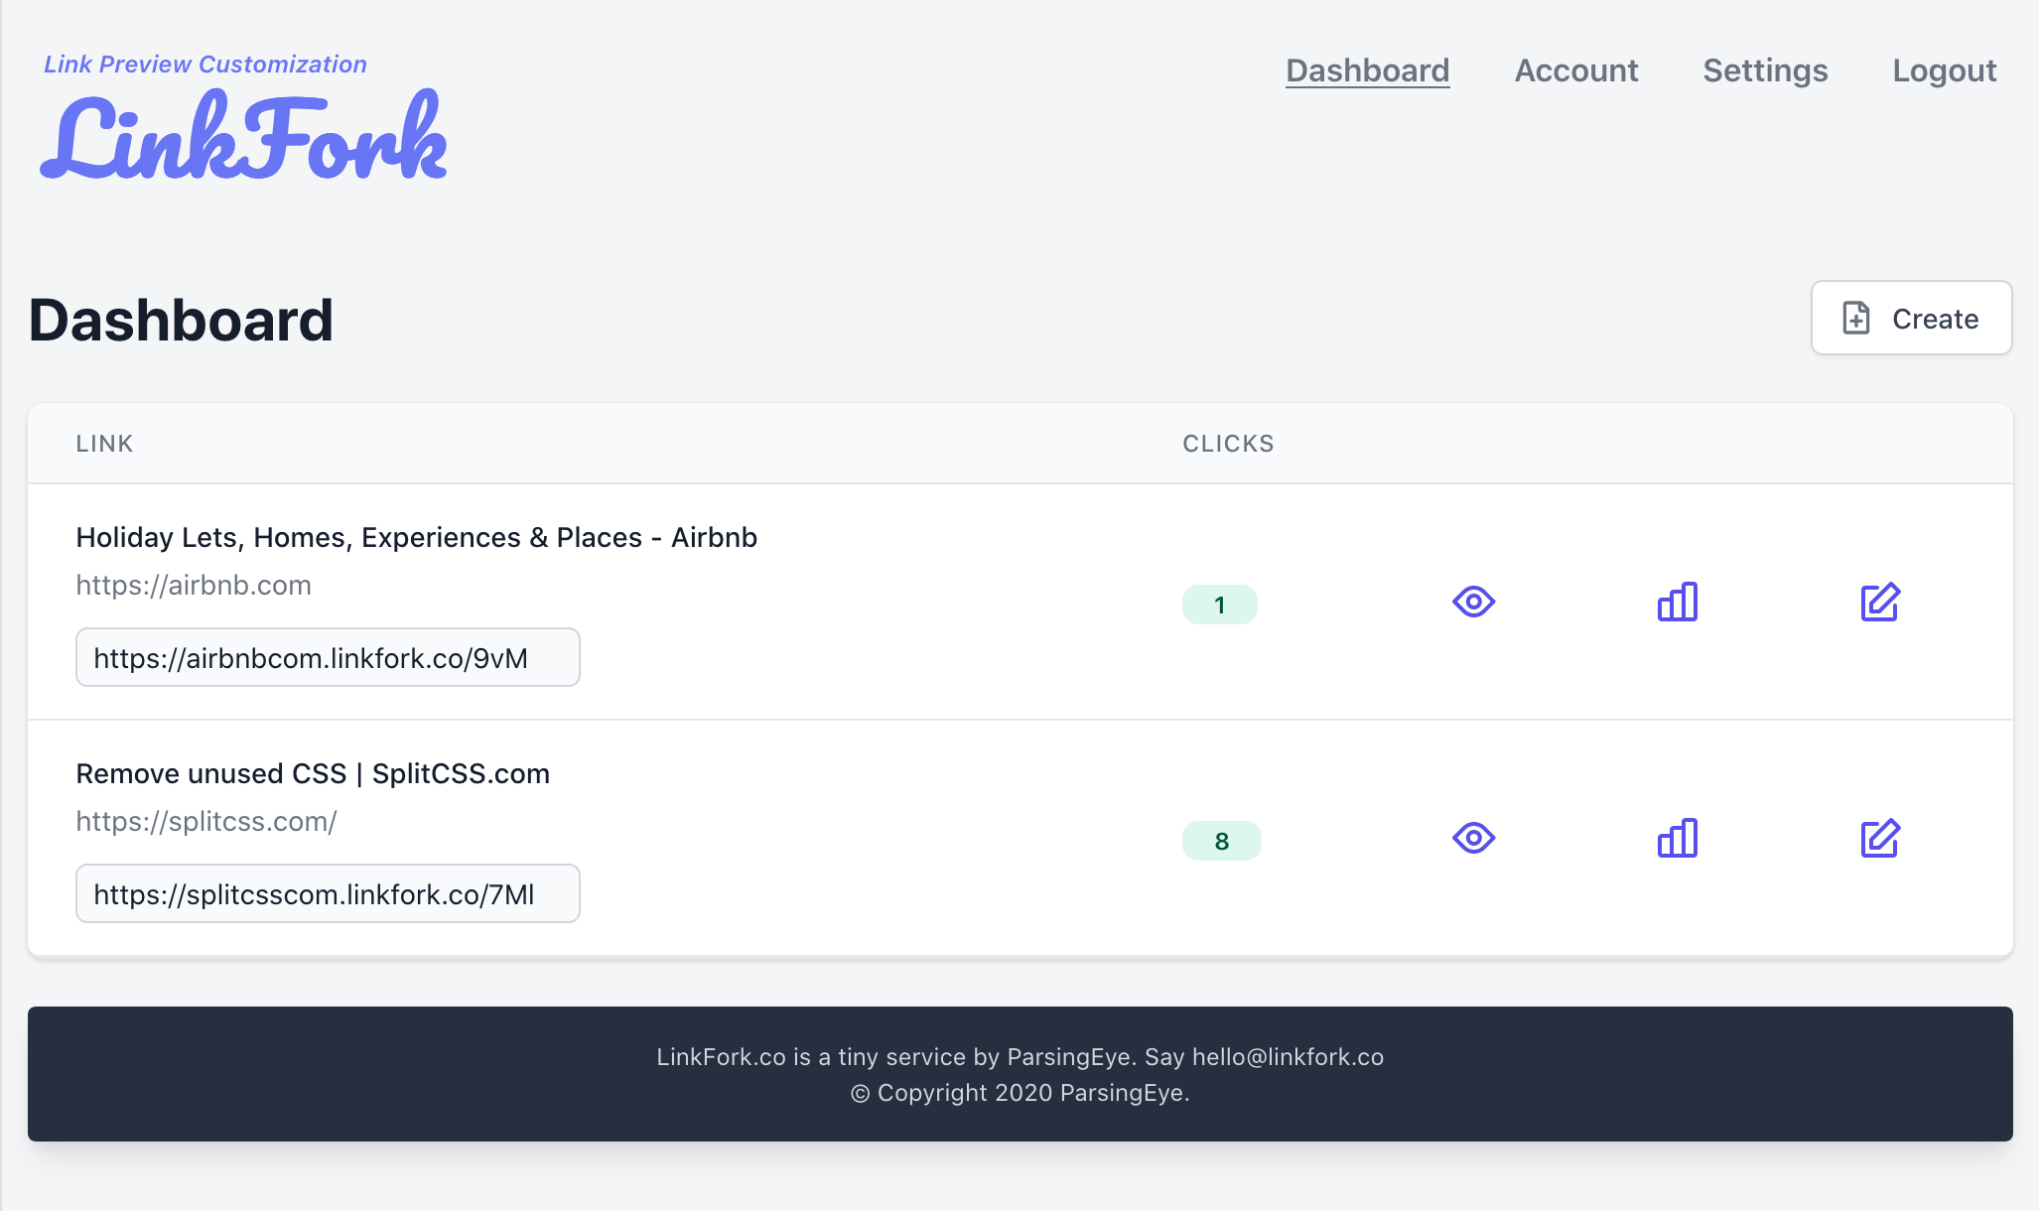Screen dimensions: 2039x1211
Task: Select the airbnbcom.linkfork.co short URL field
Action: 328,657
